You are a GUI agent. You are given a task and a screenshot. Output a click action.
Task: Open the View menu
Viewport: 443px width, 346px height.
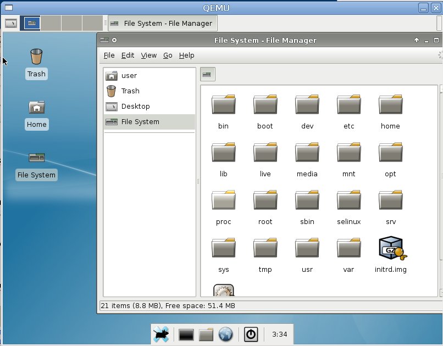[148, 55]
